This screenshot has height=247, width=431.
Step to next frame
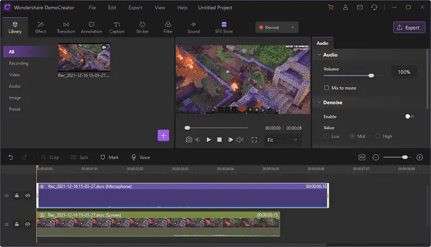[230, 139]
